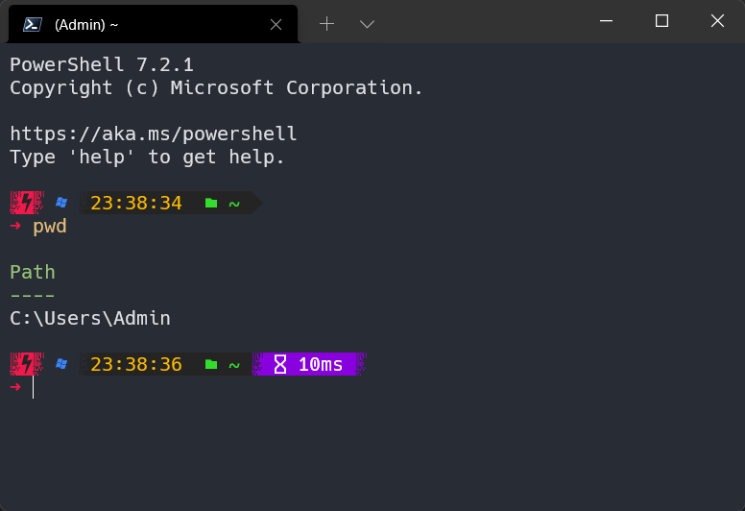Minimize the terminal window
The image size is (745, 511).
tap(606, 21)
